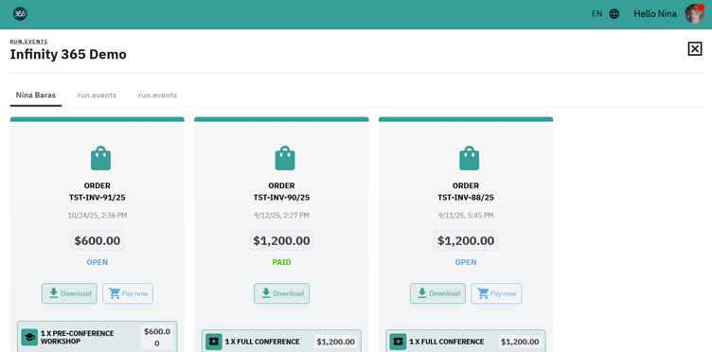Click the date 9/12/25, 2:27 PM
This screenshot has height=352, width=712.
pos(281,216)
